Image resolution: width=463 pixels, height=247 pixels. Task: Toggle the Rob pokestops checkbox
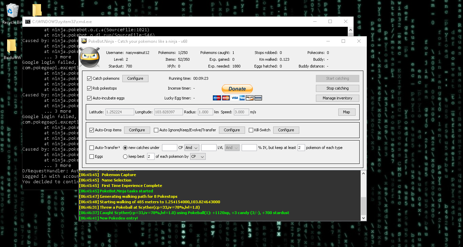point(89,88)
